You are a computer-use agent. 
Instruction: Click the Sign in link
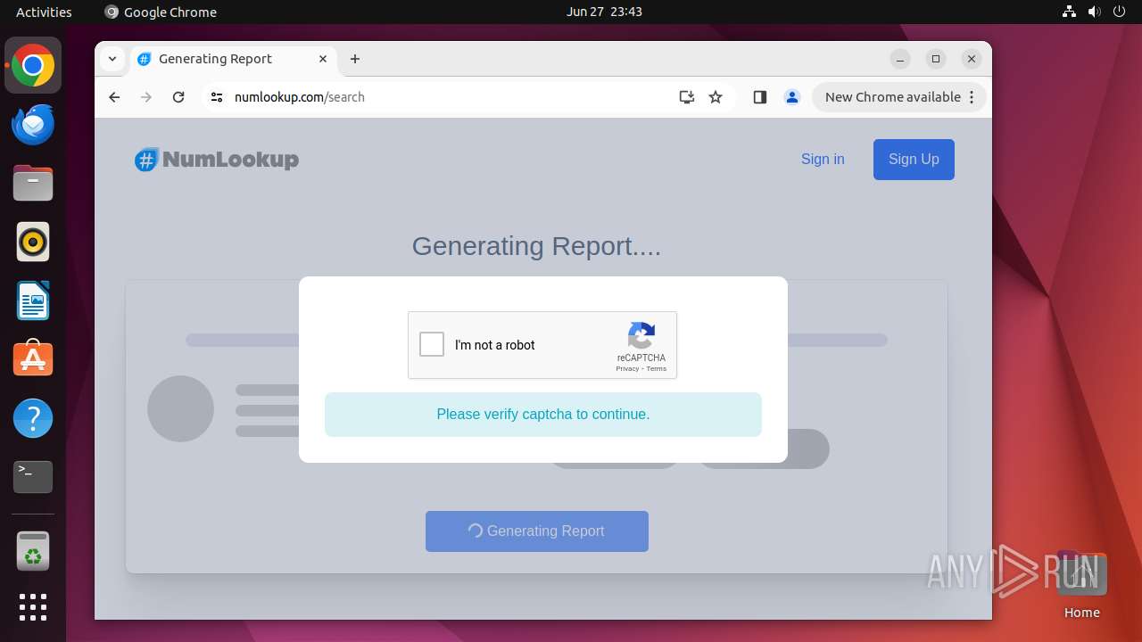coord(823,159)
